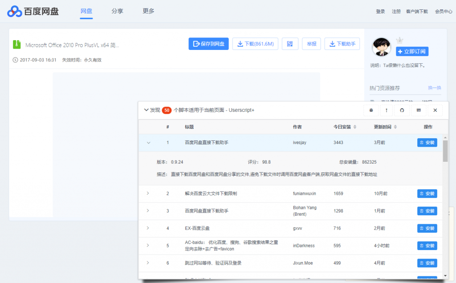This screenshot has width=456, height=283.
Task: Sort by 更新时间 column arrows
Action: (x=395, y=127)
